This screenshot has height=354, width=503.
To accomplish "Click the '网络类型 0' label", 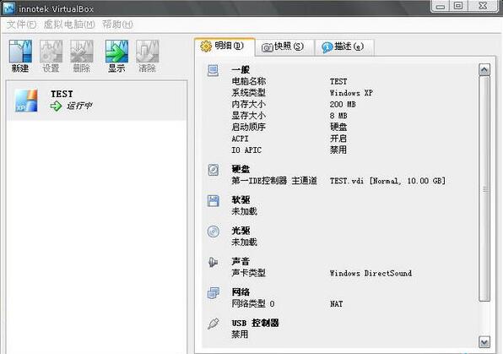I will click(x=253, y=304).
